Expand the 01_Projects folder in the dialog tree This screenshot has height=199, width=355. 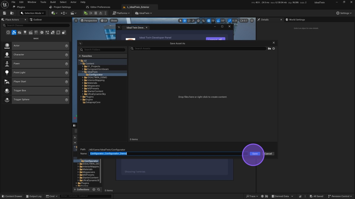[83, 66]
